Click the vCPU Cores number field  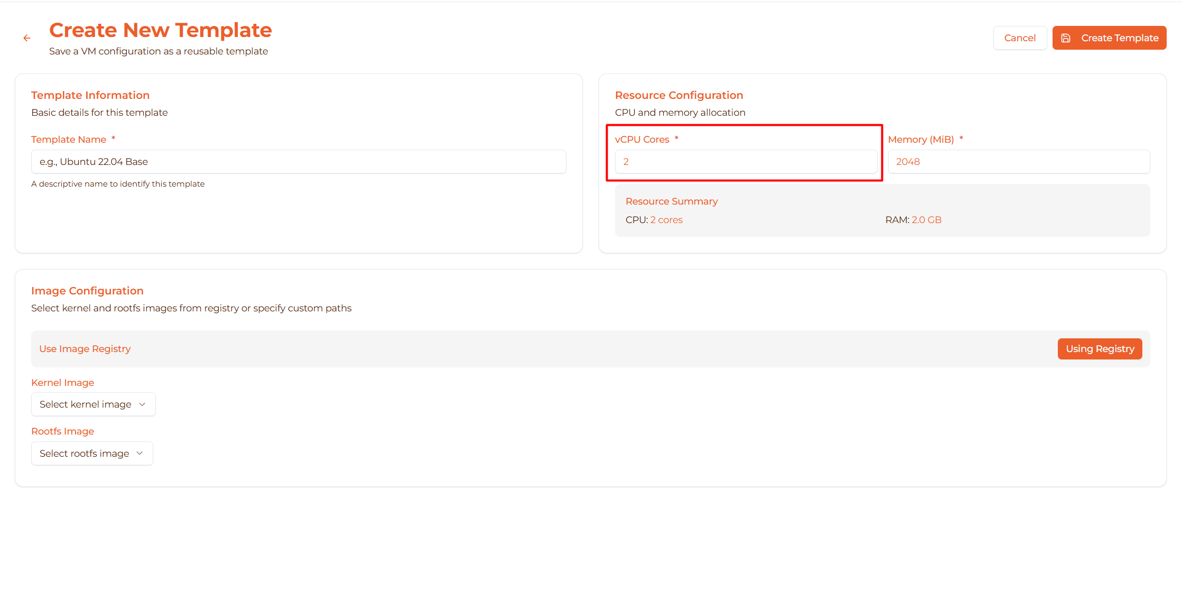coord(746,162)
